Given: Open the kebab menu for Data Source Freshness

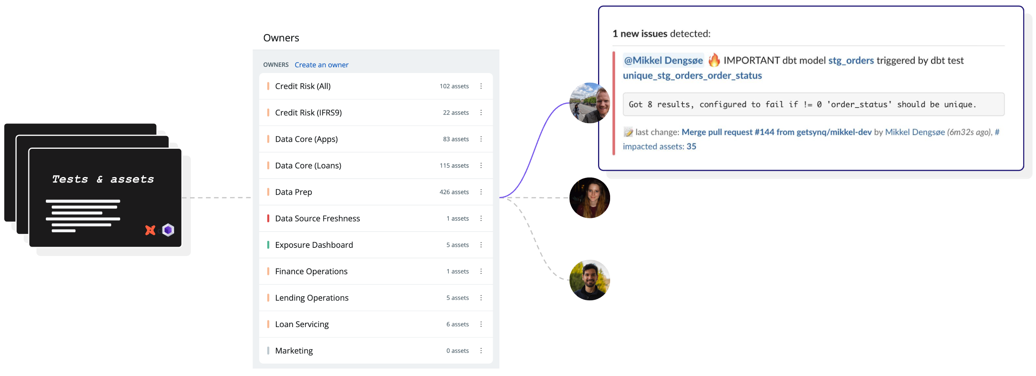Looking at the screenshot, I should coord(481,218).
